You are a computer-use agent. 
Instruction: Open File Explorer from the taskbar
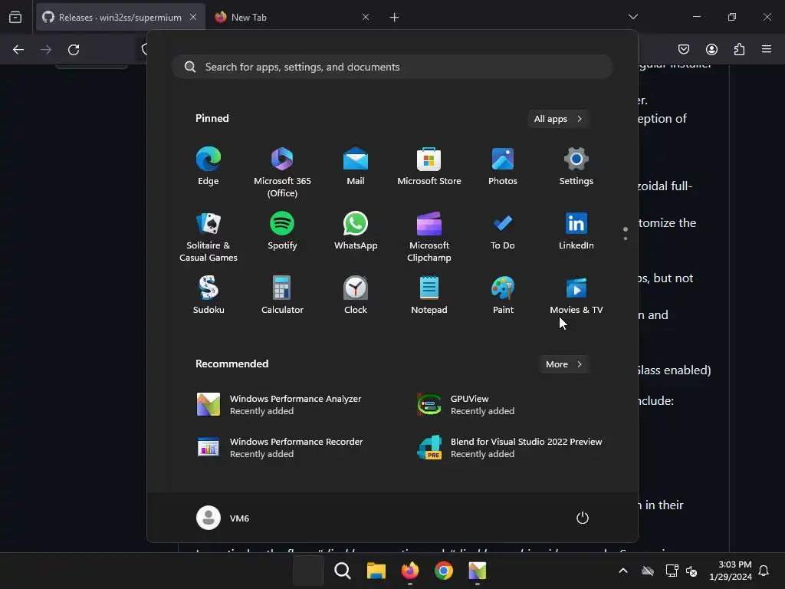[376, 571]
